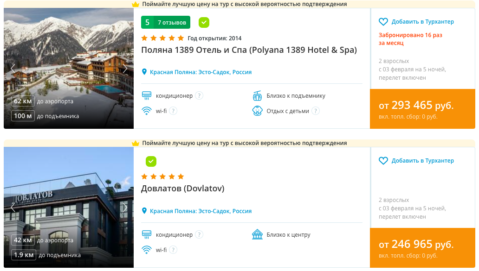
Task: Show previous photo of Polyana 1389 hotel
Action: coord(13,69)
